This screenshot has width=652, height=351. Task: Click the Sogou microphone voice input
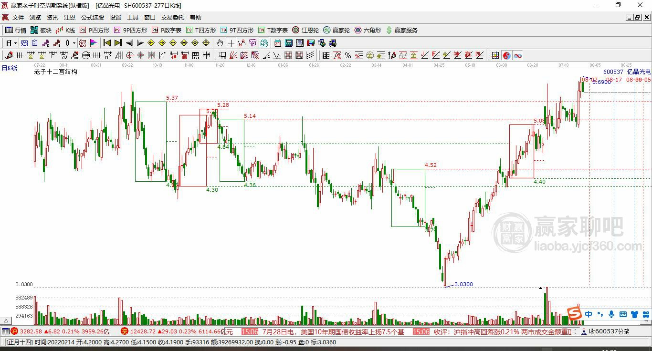pos(611,314)
